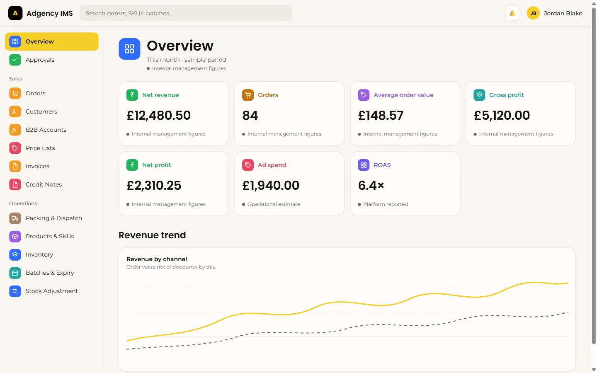Click the Stock Adjustment sliders icon
Screen dimensions: 597x373
(x=15, y=291)
